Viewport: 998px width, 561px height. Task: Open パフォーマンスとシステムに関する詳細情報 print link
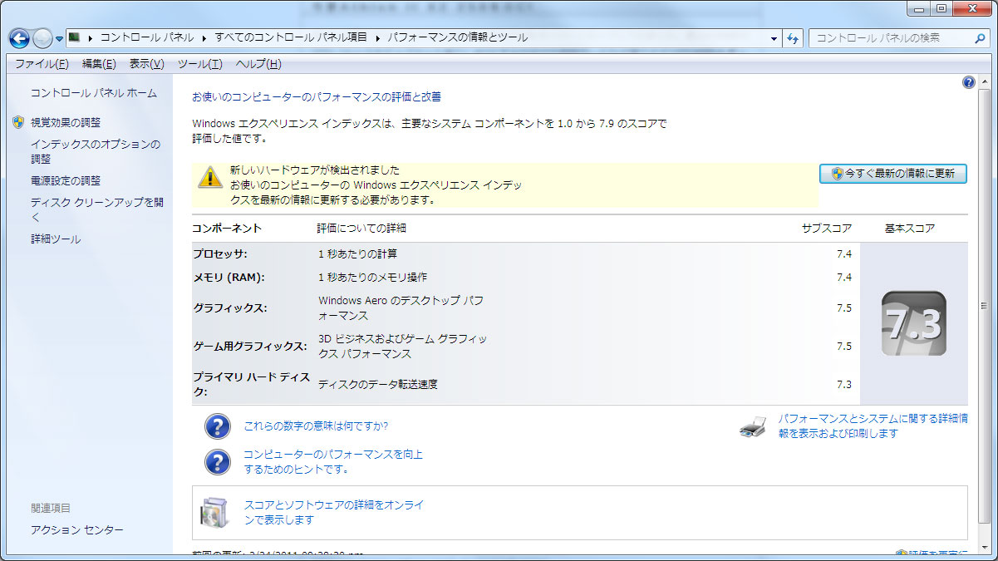pyautogui.click(x=873, y=426)
